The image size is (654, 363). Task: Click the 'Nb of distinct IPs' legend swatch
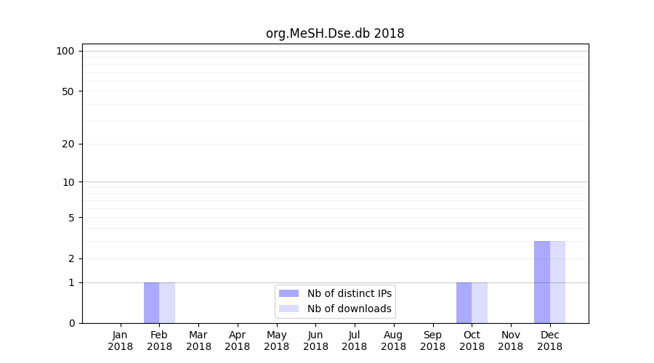[288, 293]
